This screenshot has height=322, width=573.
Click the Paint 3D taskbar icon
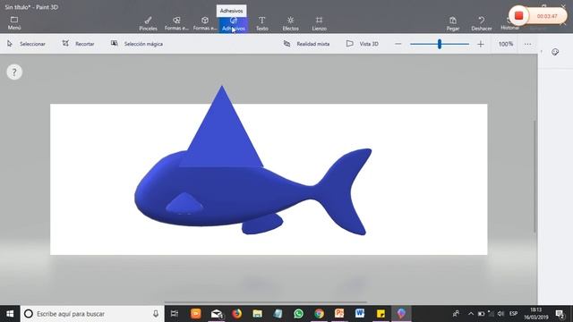(401, 314)
